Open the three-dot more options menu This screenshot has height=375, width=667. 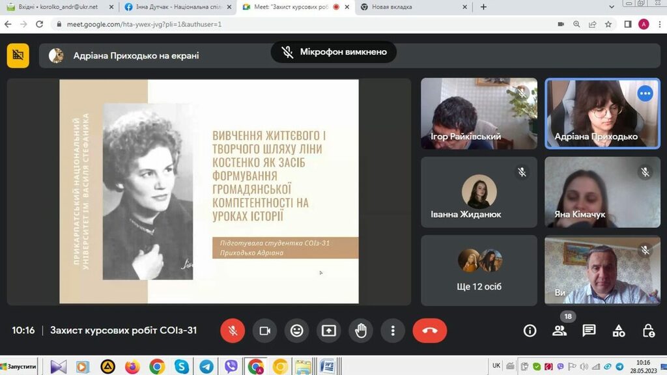click(x=393, y=331)
